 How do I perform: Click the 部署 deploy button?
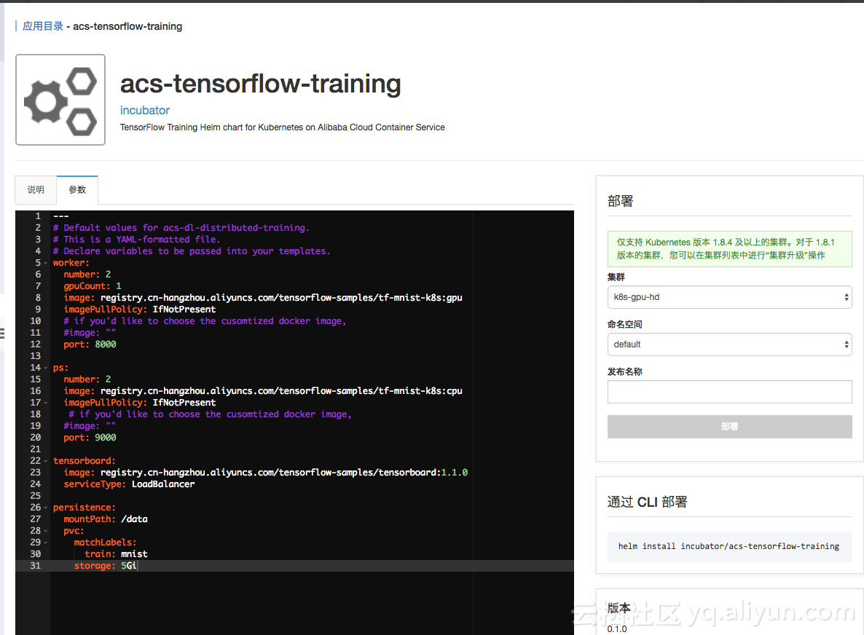[x=729, y=426]
